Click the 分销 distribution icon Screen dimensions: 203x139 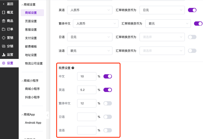click(x=4, y=46)
